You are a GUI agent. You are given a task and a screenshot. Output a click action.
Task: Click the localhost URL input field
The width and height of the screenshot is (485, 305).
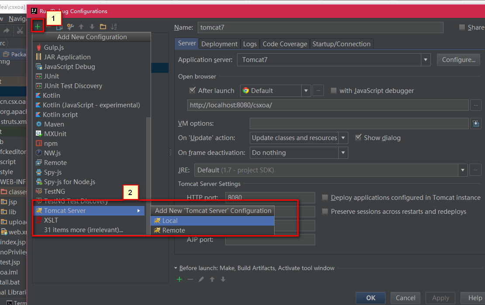[328, 105]
